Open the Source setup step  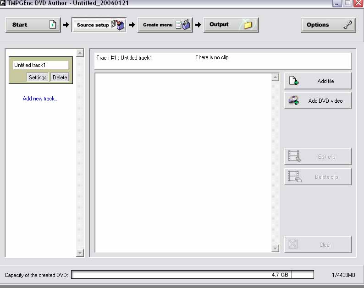point(99,25)
